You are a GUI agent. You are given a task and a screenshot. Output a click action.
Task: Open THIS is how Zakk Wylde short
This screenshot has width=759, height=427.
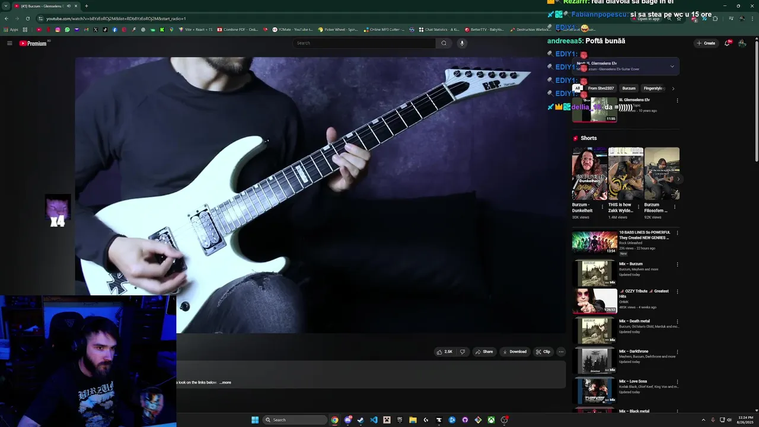[626, 174]
